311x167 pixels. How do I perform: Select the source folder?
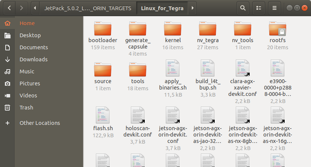103,70
